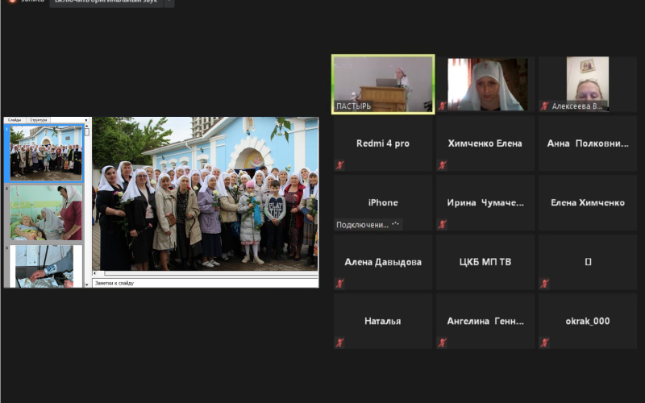Switch to the Структура tab
Screen dimensions: 645x403
[38, 120]
